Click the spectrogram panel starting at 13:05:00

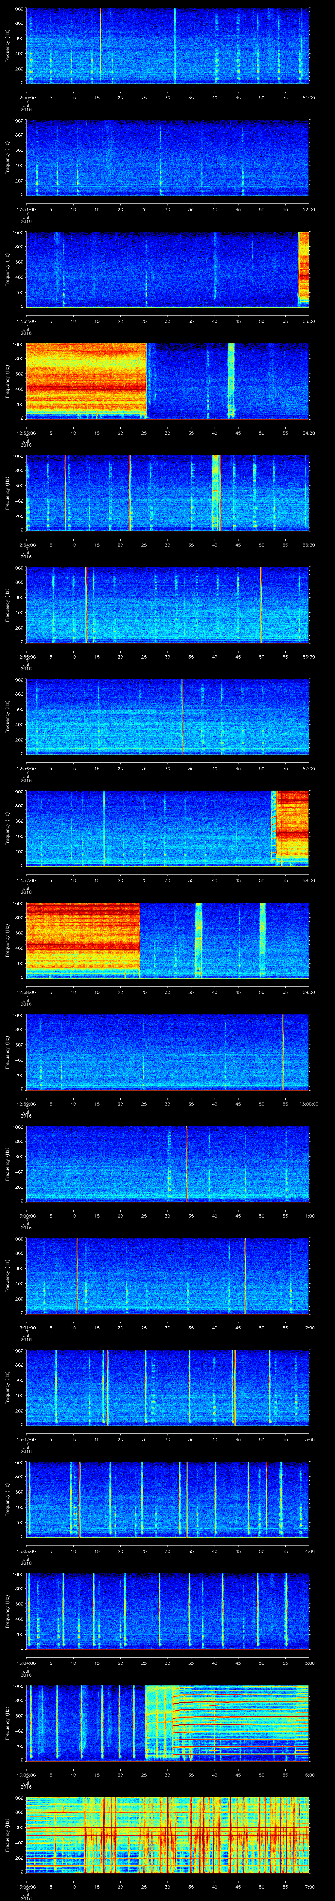click(x=167, y=1722)
